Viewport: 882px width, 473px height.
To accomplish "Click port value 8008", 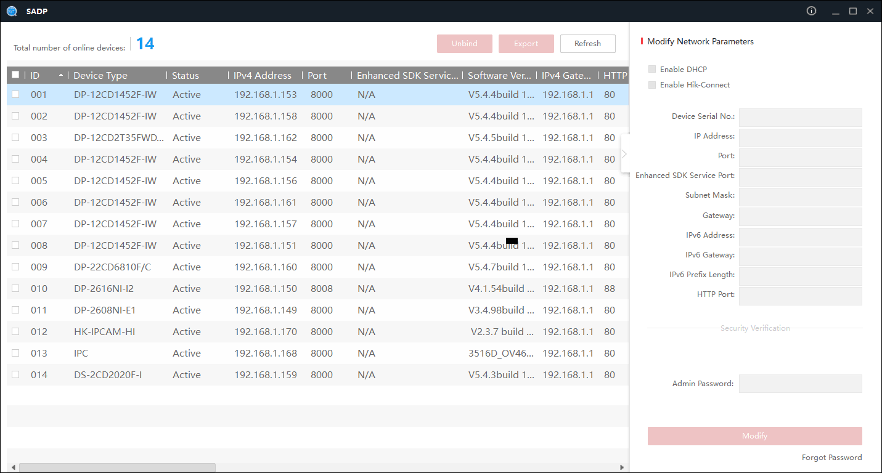I will (x=322, y=289).
